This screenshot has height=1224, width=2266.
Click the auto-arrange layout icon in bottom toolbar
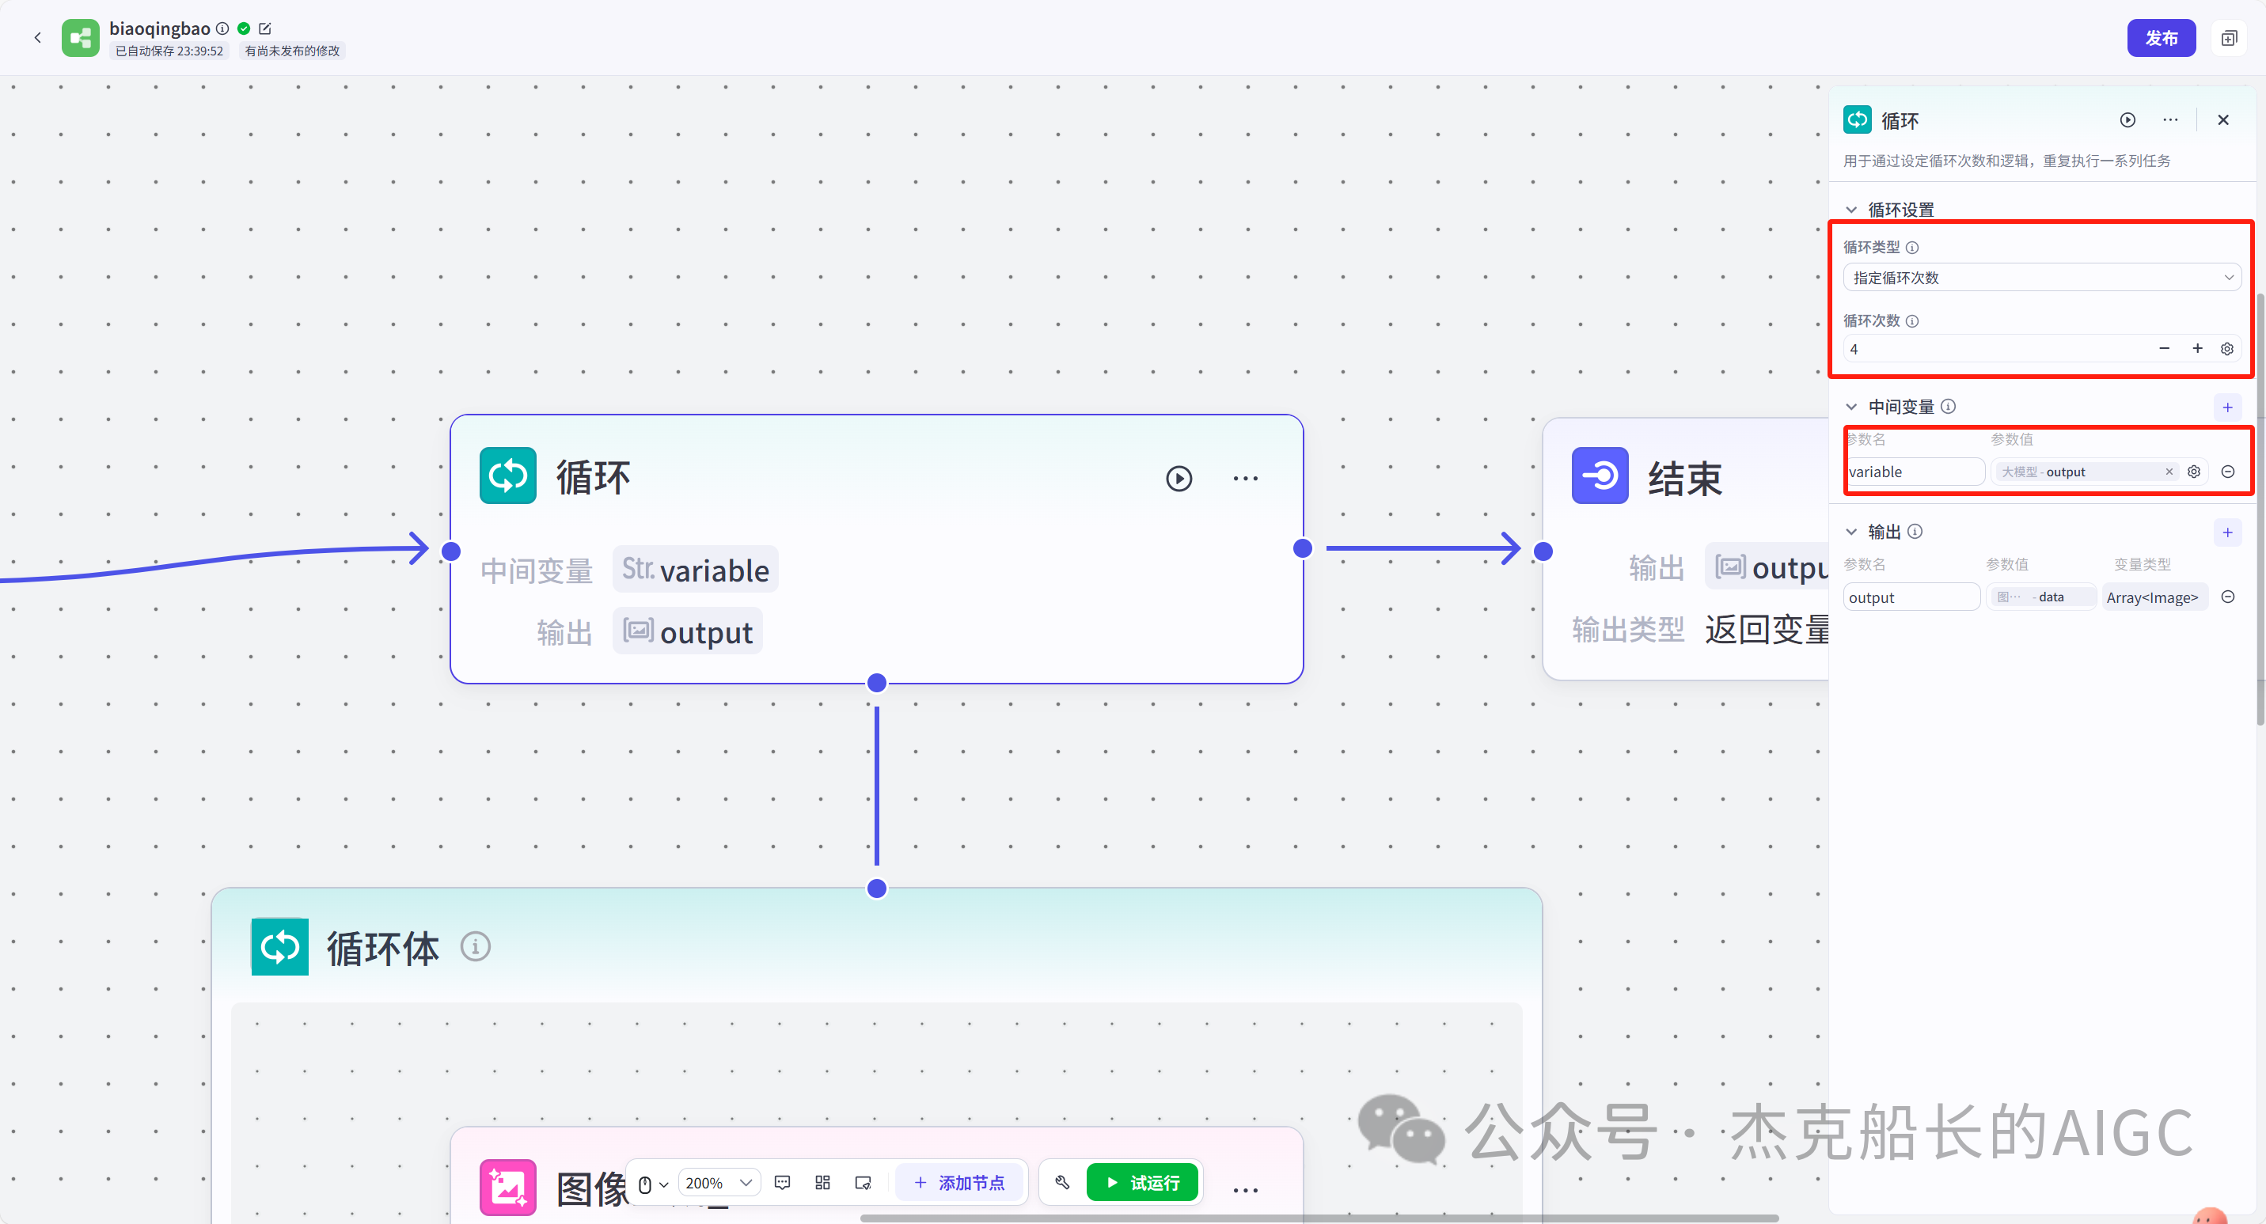[x=822, y=1183]
